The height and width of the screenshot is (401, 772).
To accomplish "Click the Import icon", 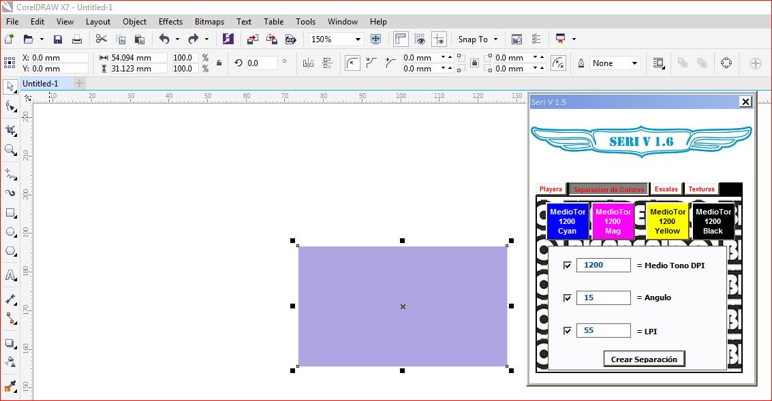I will (253, 39).
